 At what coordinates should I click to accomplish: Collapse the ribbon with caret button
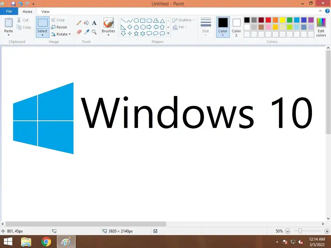coord(320,11)
